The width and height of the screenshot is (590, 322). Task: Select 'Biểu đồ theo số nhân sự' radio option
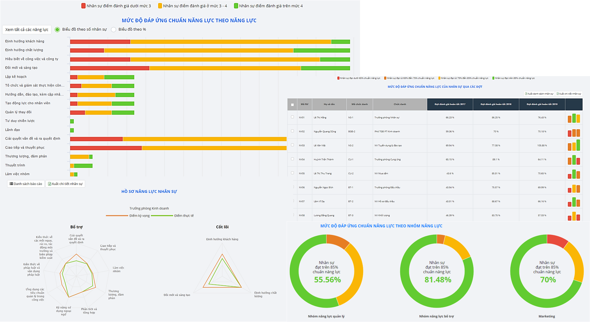pyautogui.click(x=57, y=30)
